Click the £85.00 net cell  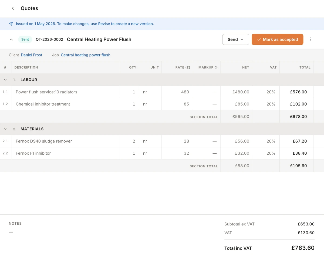[x=236, y=104]
